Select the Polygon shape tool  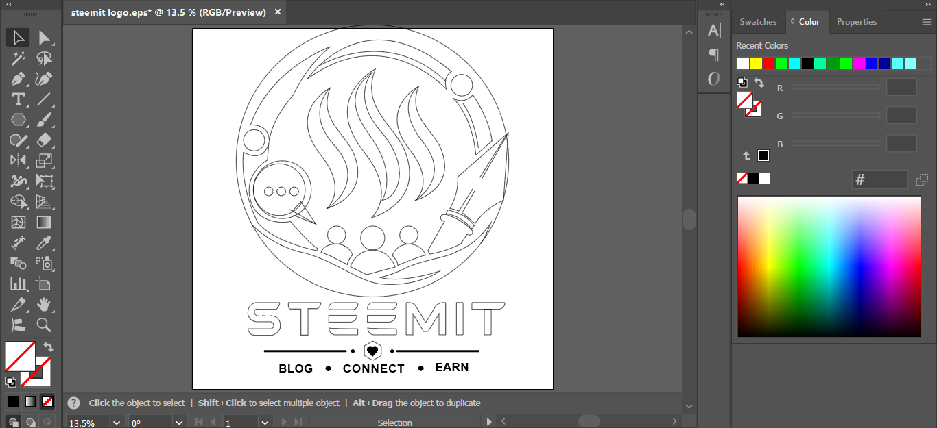[18, 120]
